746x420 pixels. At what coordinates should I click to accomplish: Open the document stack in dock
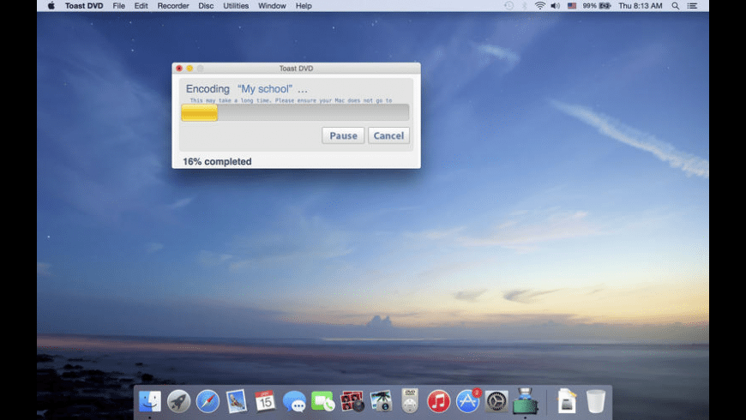pyautogui.click(x=567, y=401)
